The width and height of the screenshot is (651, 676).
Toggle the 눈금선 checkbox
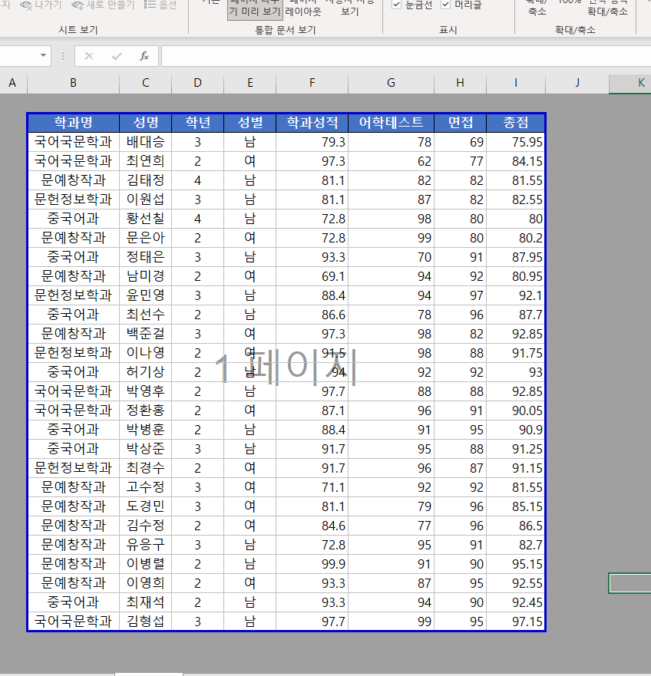397,5
